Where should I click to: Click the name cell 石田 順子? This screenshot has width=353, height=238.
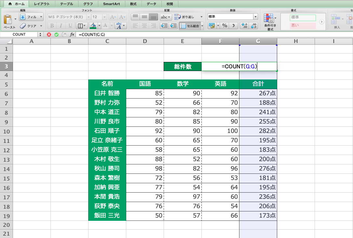[107, 131]
